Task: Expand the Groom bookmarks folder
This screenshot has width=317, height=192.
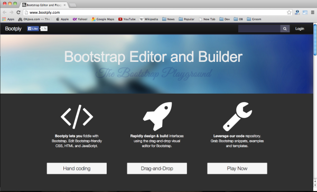Action: [x=254, y=19]
